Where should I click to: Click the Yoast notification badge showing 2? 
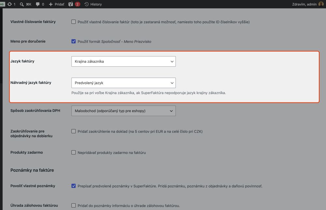pos(77,4)
